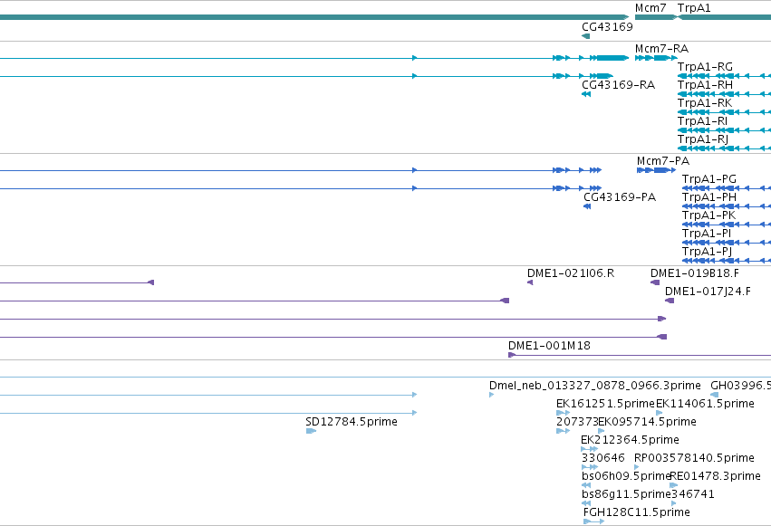This screenshot has width=771, height=526.
Task: Open the FGH128C11.5prime EST label
Action: tap(637, 512)
